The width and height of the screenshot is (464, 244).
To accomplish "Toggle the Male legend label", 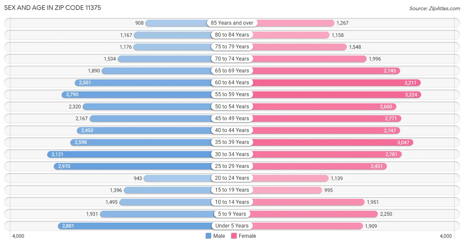I will 219,236.
